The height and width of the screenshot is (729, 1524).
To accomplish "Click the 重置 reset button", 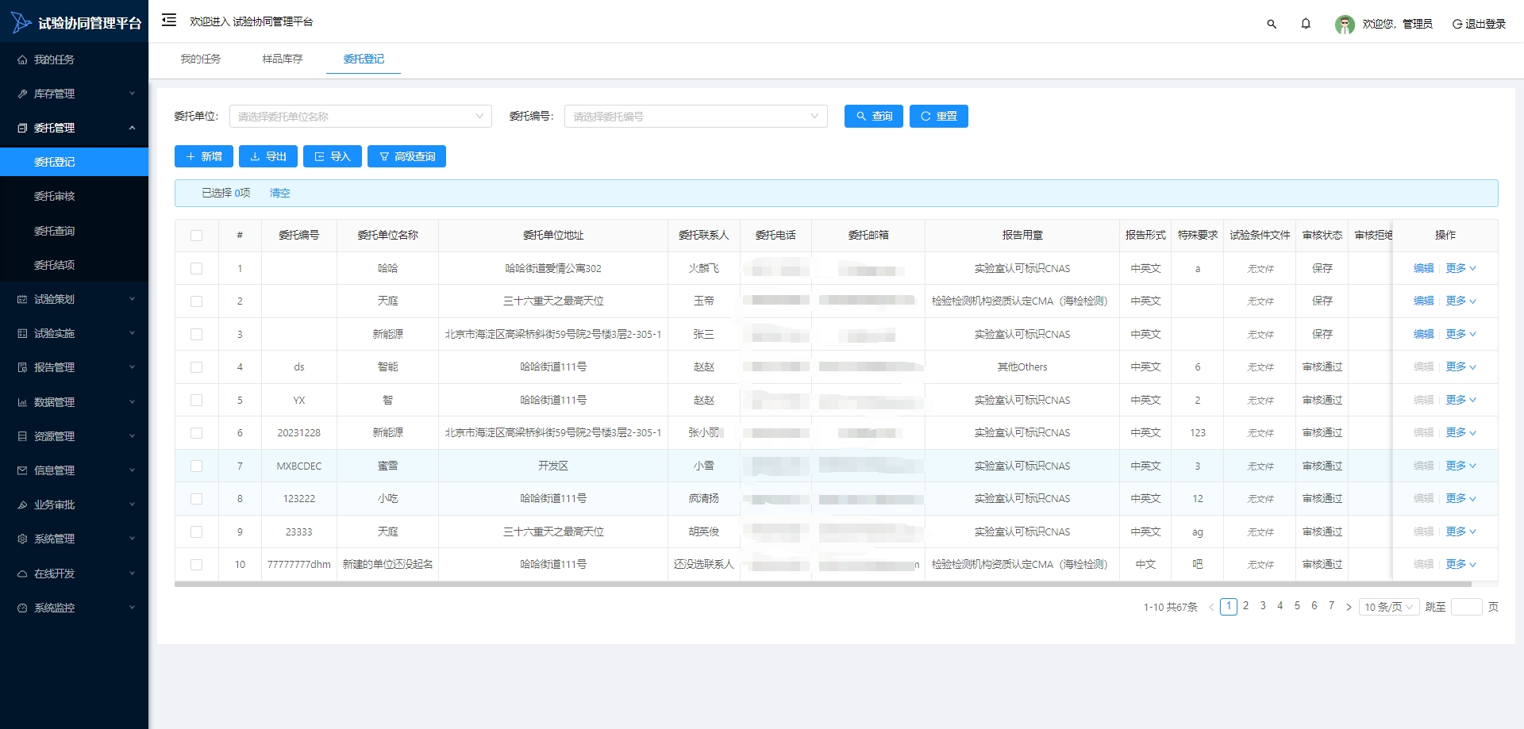I will 938,116.
